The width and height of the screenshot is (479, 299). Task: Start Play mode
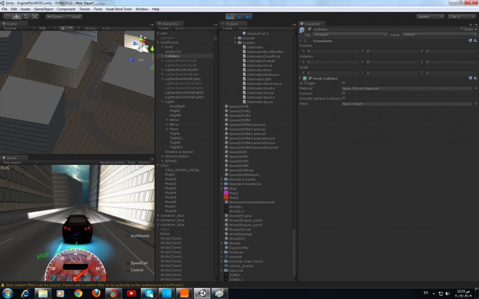click(x=230, y=16)
